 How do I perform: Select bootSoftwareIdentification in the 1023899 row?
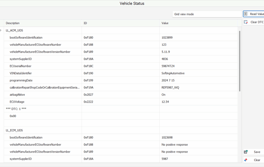click(x=26, y=38)
